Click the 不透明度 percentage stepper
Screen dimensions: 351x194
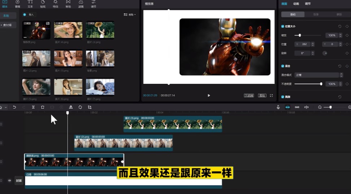pyautogui.click(x=341, y=84)
